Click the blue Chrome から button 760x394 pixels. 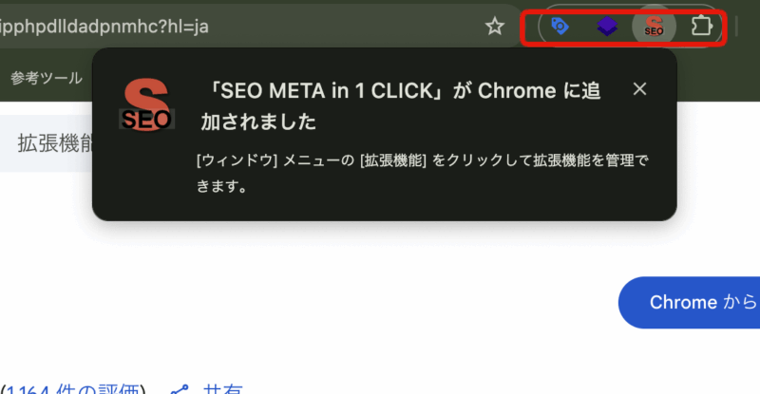(x=690, y=303)
